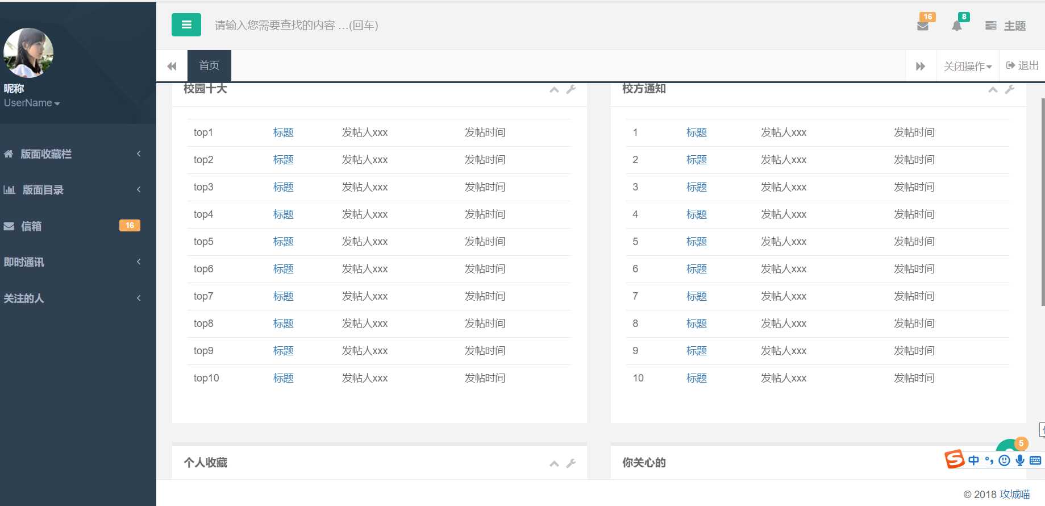Click the 16 badge on 信箱 row

click(130, 226)
